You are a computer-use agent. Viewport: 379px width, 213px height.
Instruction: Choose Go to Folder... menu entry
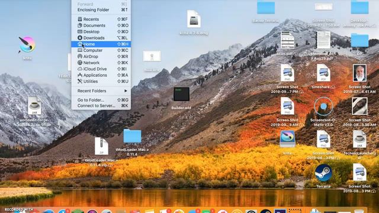point(101,100)
